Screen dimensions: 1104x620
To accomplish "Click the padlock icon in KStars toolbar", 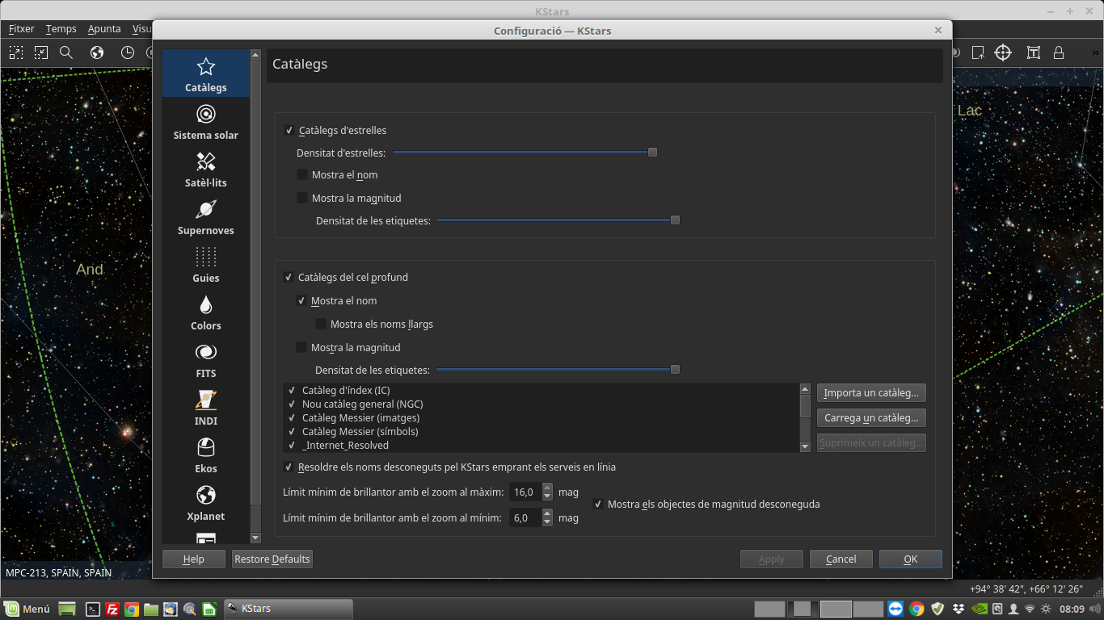I will tap(1059, 52).
